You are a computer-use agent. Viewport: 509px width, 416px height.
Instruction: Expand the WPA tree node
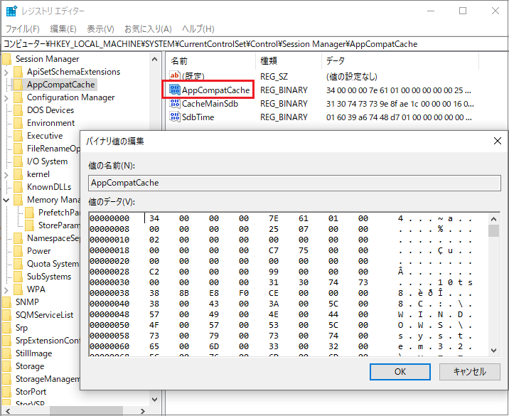[6, 289]
